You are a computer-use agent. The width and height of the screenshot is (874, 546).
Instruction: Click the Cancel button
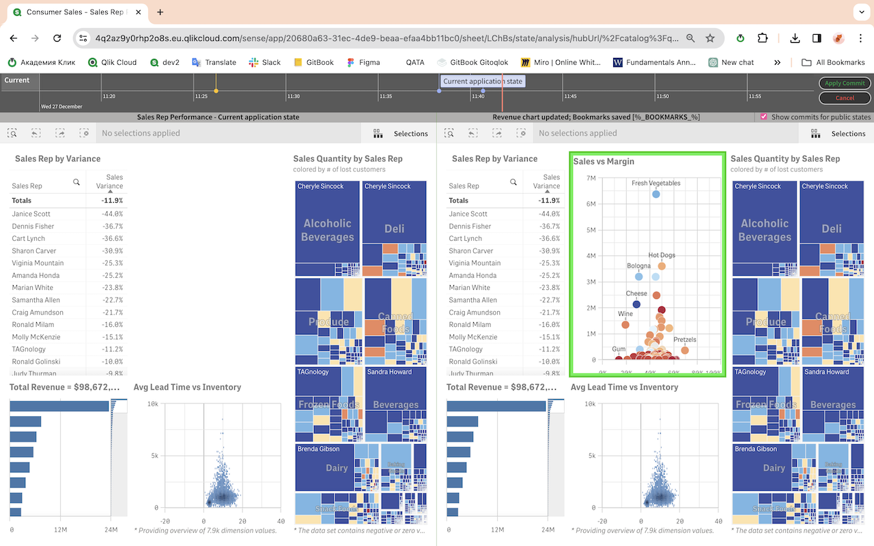coord(844,97)
